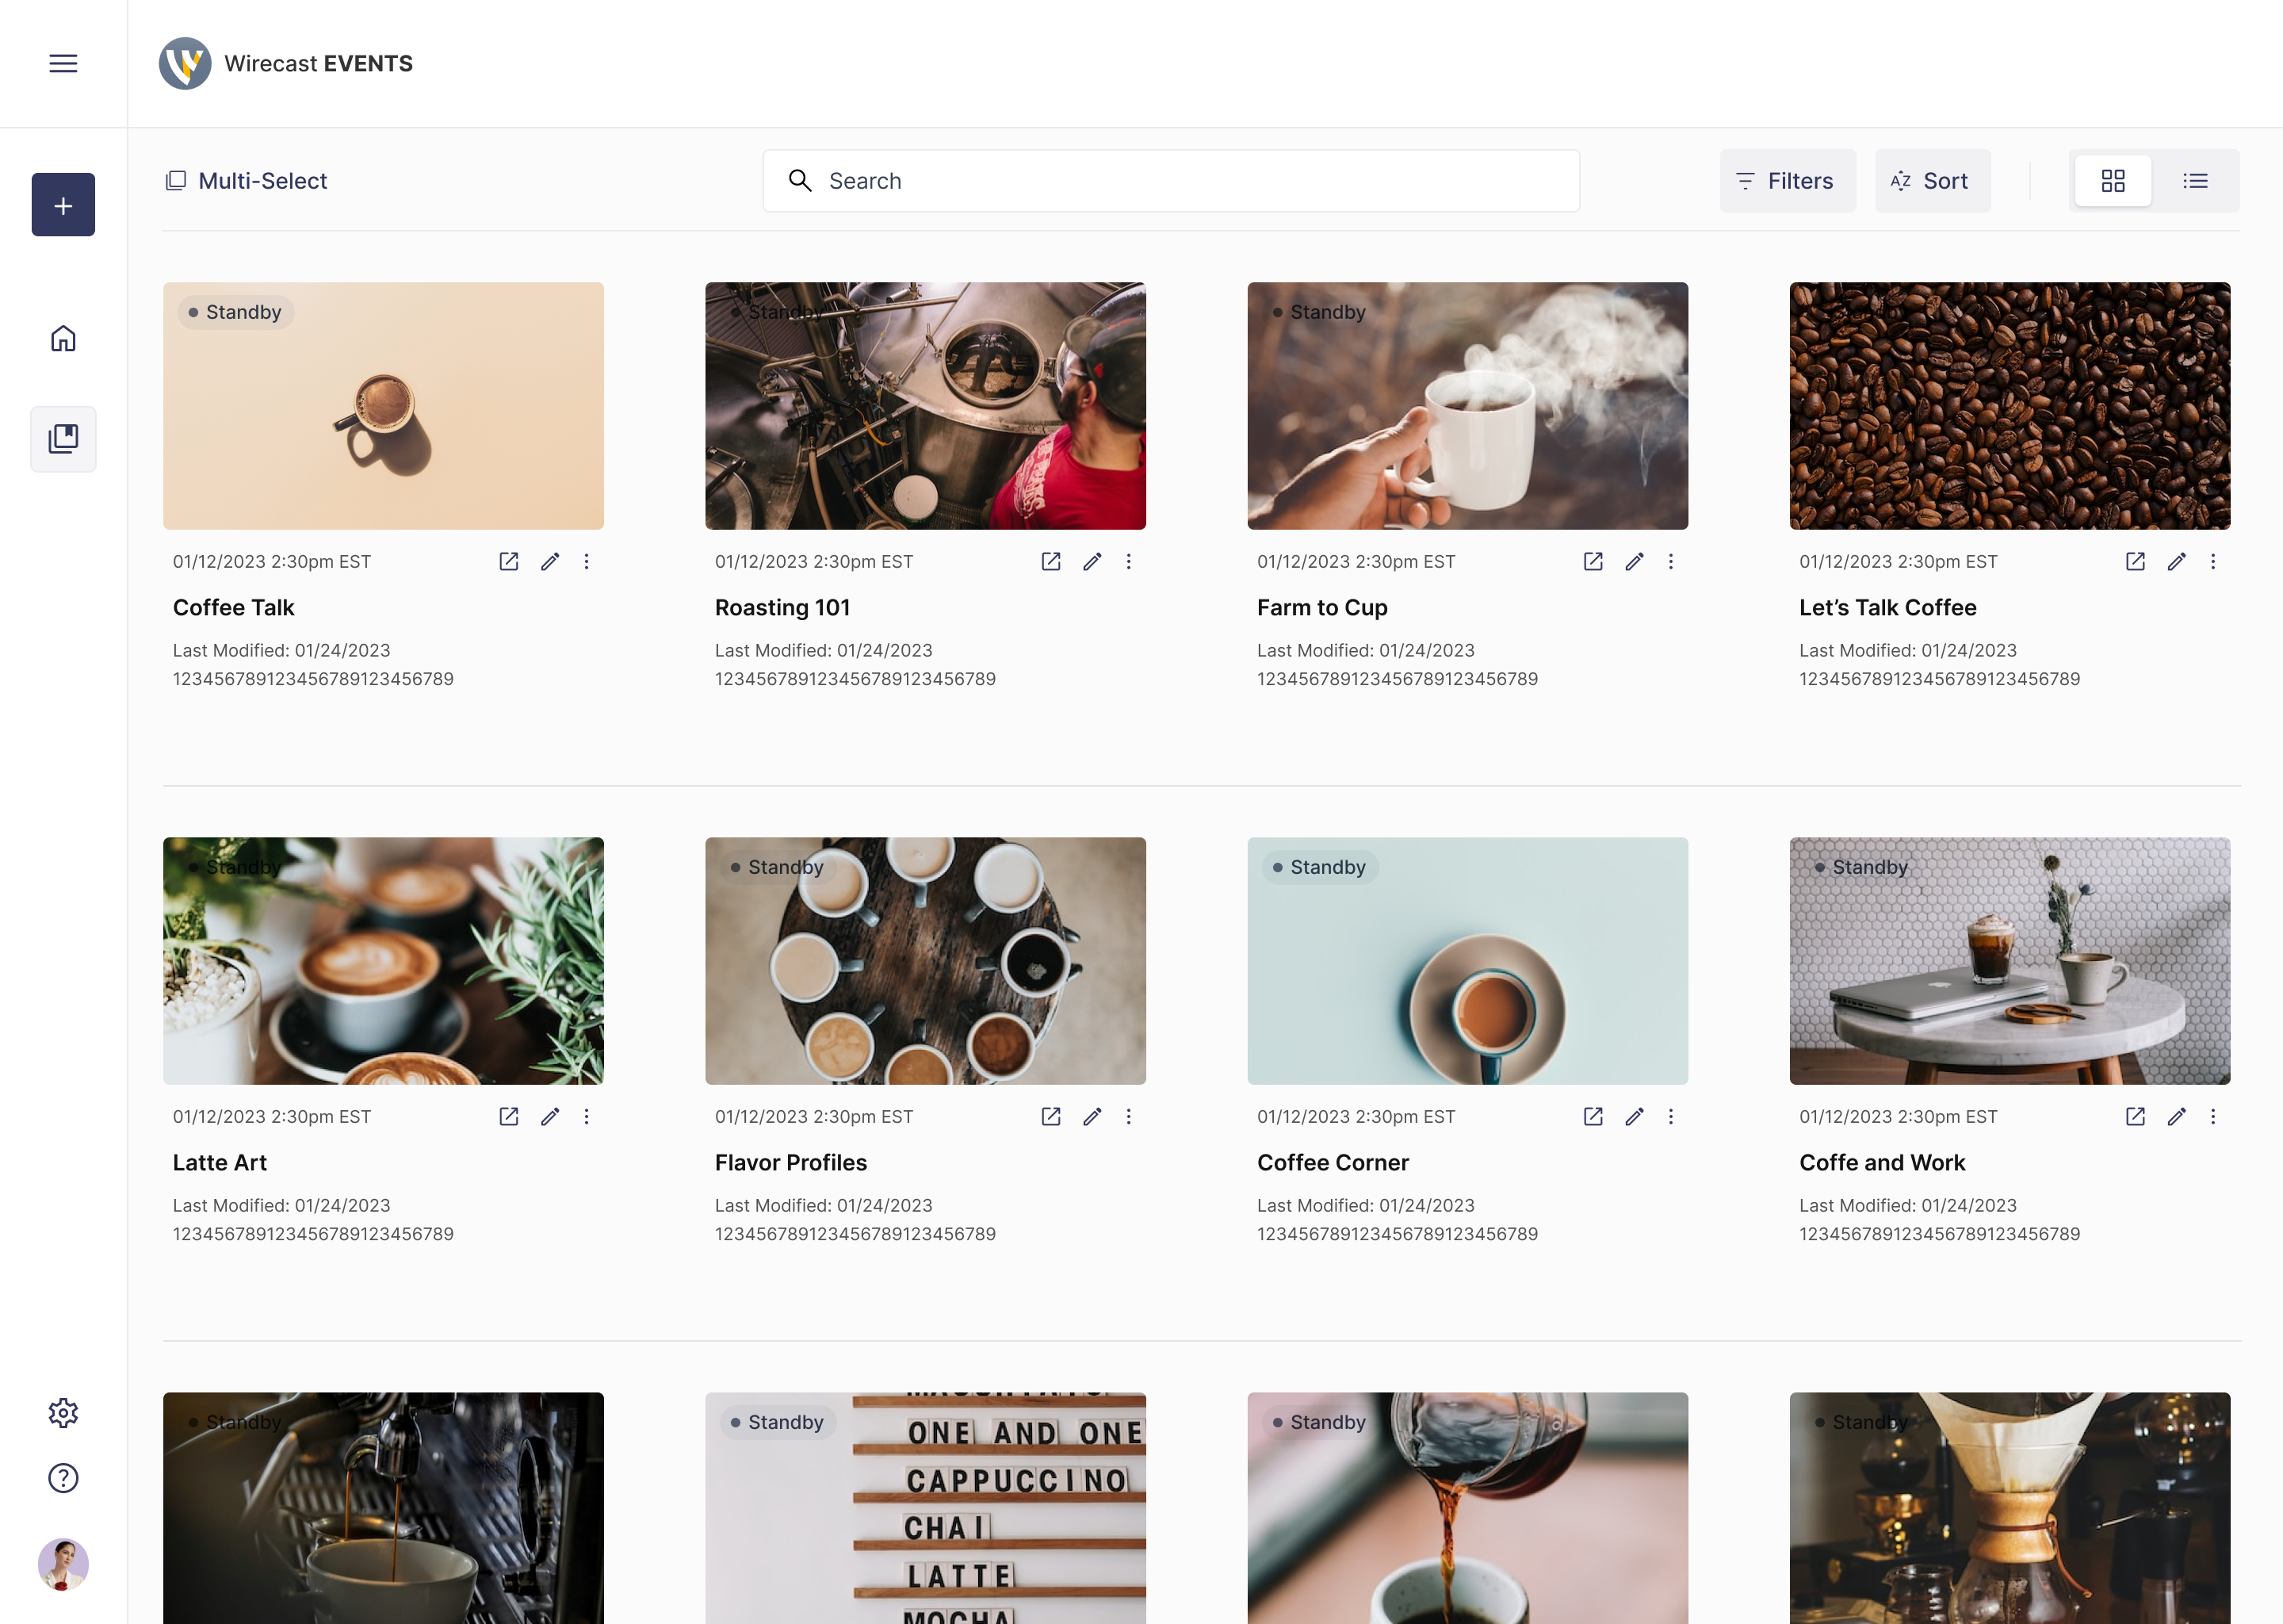The height and width of the screenshot is (1624, 2283).
Task: Open the hamburger navigation menu
Action: click(63, 63)
